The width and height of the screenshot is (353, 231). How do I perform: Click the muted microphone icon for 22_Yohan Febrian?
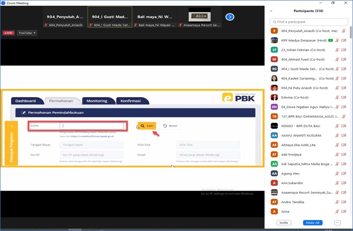pos(337,50)
